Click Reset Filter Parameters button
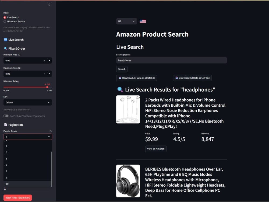This screenshot has height=202, width=269. (17, 198)
